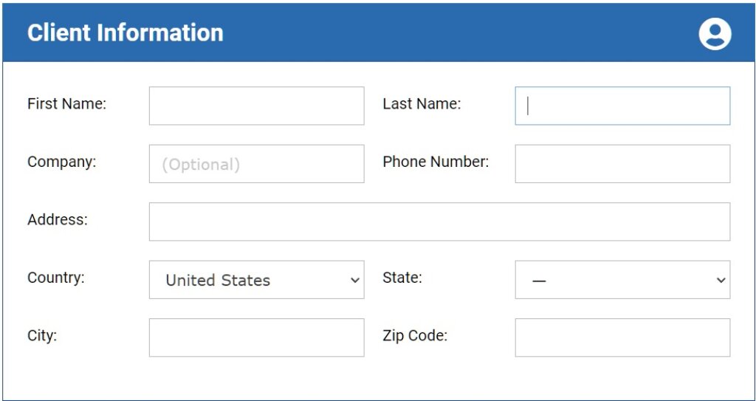Select the optional Company field

pyautogui.click(x=256, y=164)
